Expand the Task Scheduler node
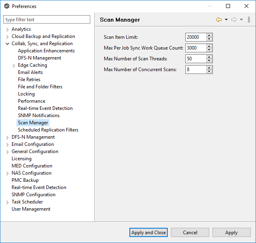This screenshot has width=256, height=243. [8, 202]
